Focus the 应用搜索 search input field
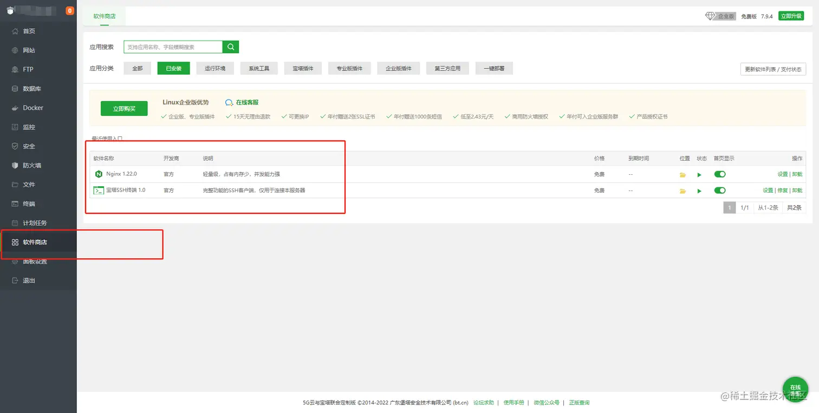819x413 pixels. coord(173,47)
